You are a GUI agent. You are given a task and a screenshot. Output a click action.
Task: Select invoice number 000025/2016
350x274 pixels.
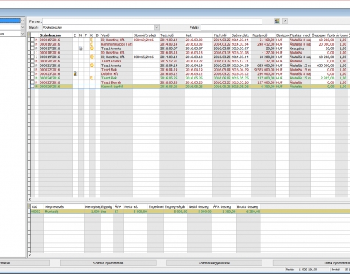coord(50,82)
